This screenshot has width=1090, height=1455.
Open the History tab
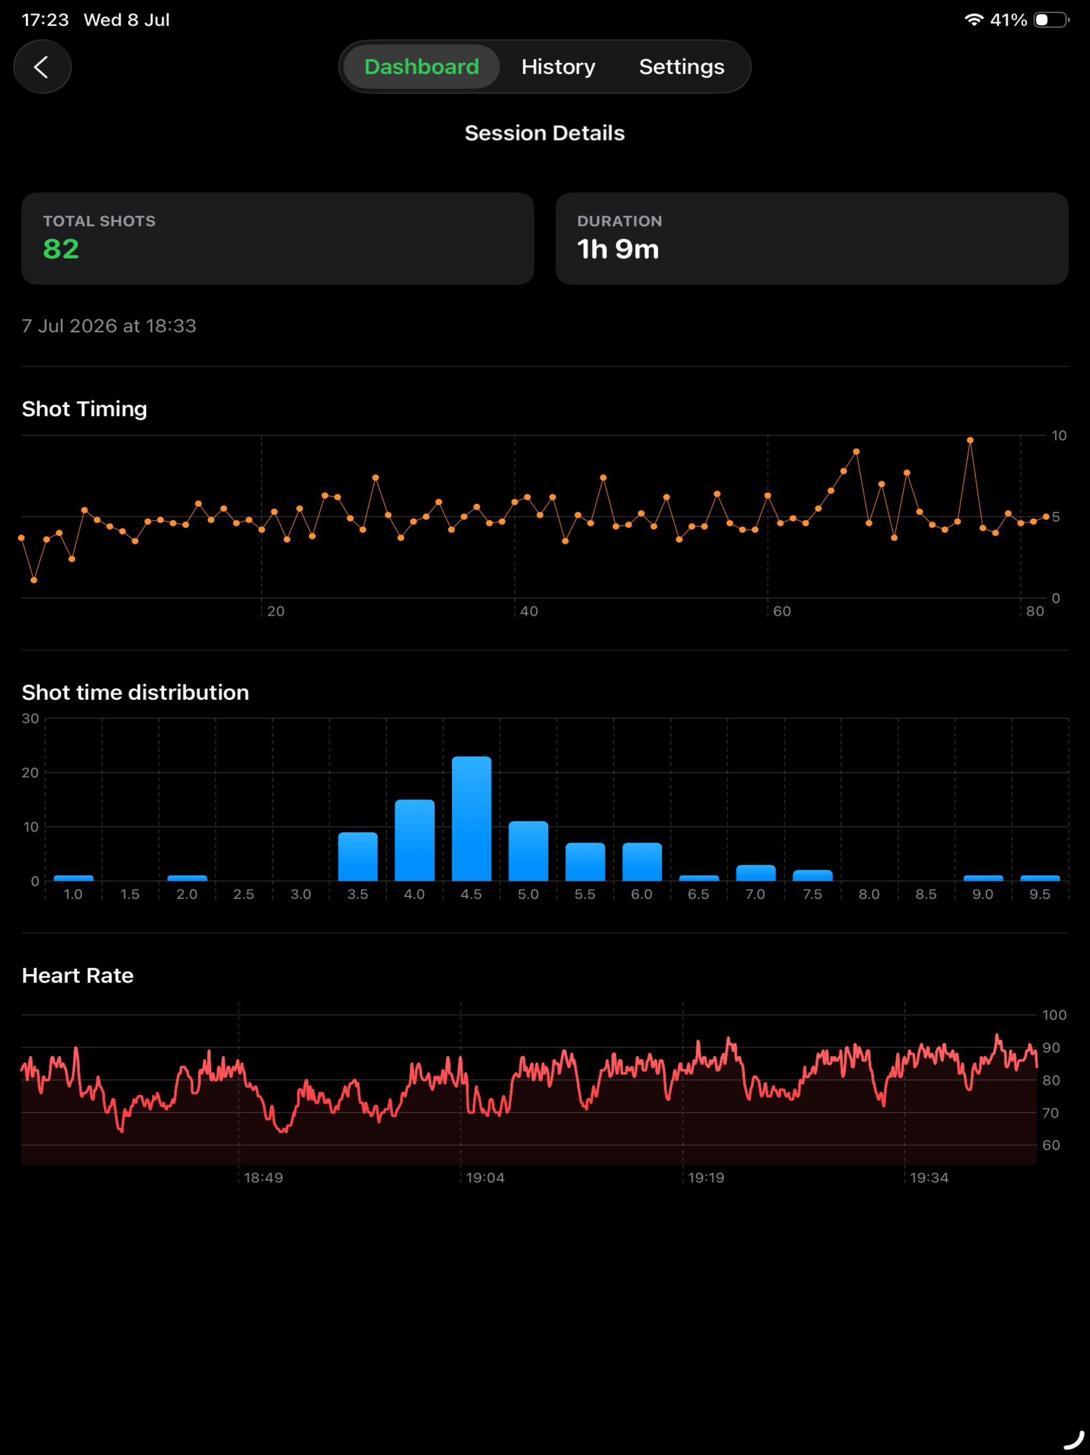[x=558, y=67]
